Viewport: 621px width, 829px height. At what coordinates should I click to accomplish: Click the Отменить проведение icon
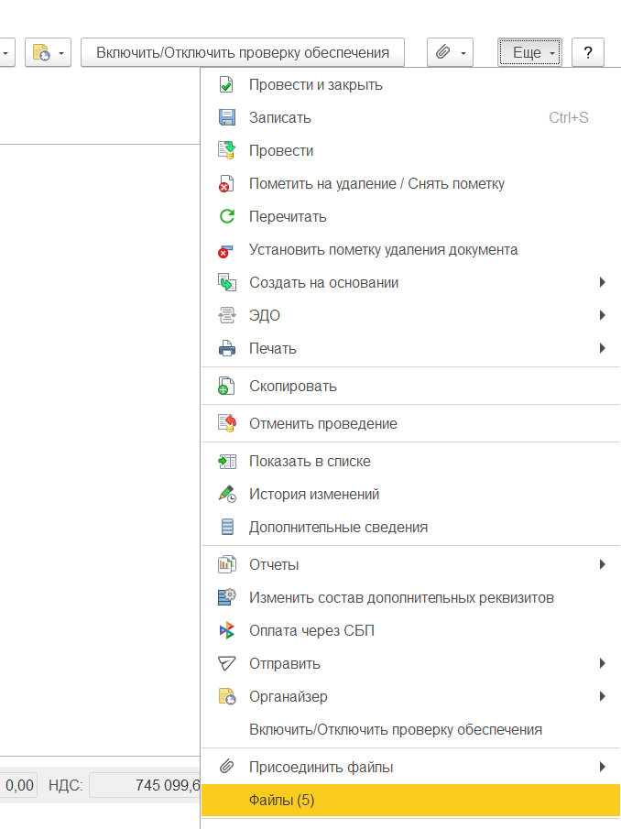point(226,424)
